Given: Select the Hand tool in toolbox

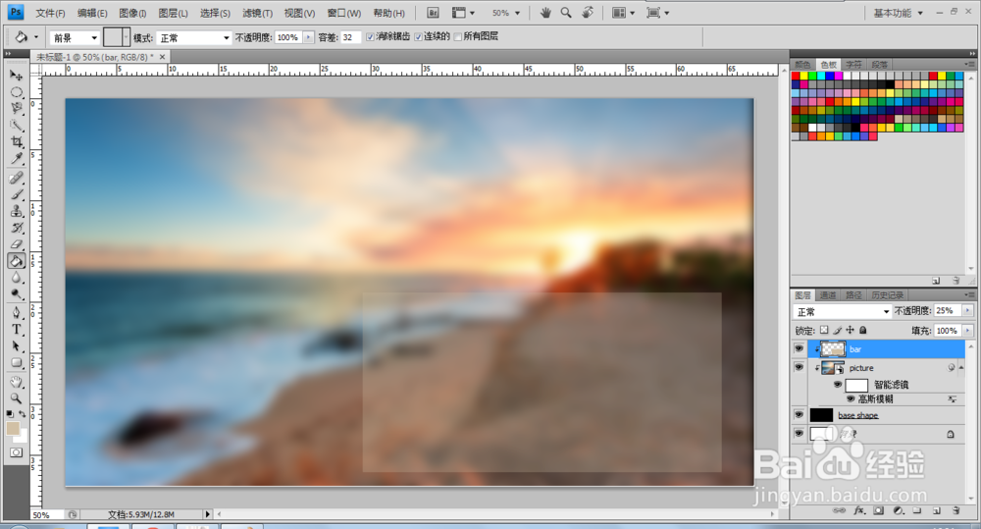Looking at the screenshot, I should [17, 382].
